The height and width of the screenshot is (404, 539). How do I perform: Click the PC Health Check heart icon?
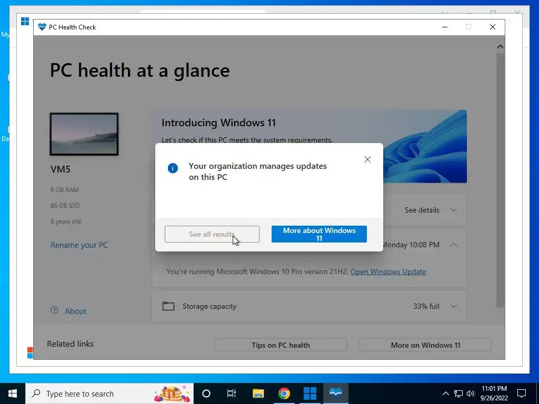click(x=42, y=27)
